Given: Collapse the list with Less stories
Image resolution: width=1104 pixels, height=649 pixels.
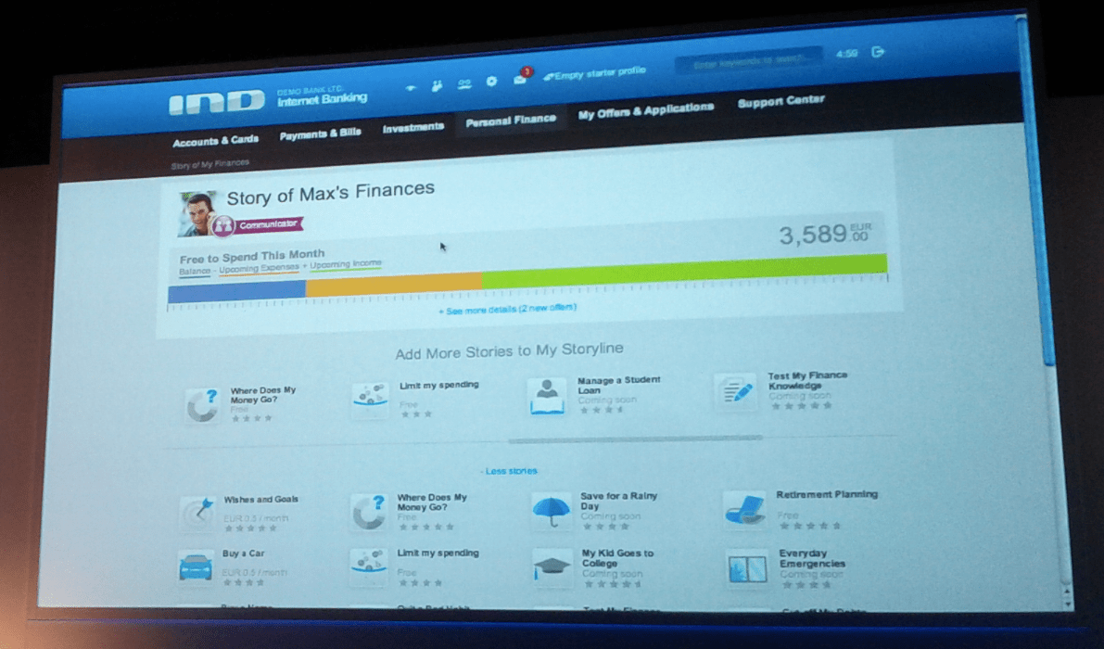Looking at the screenshot, I should pos(511,471).
